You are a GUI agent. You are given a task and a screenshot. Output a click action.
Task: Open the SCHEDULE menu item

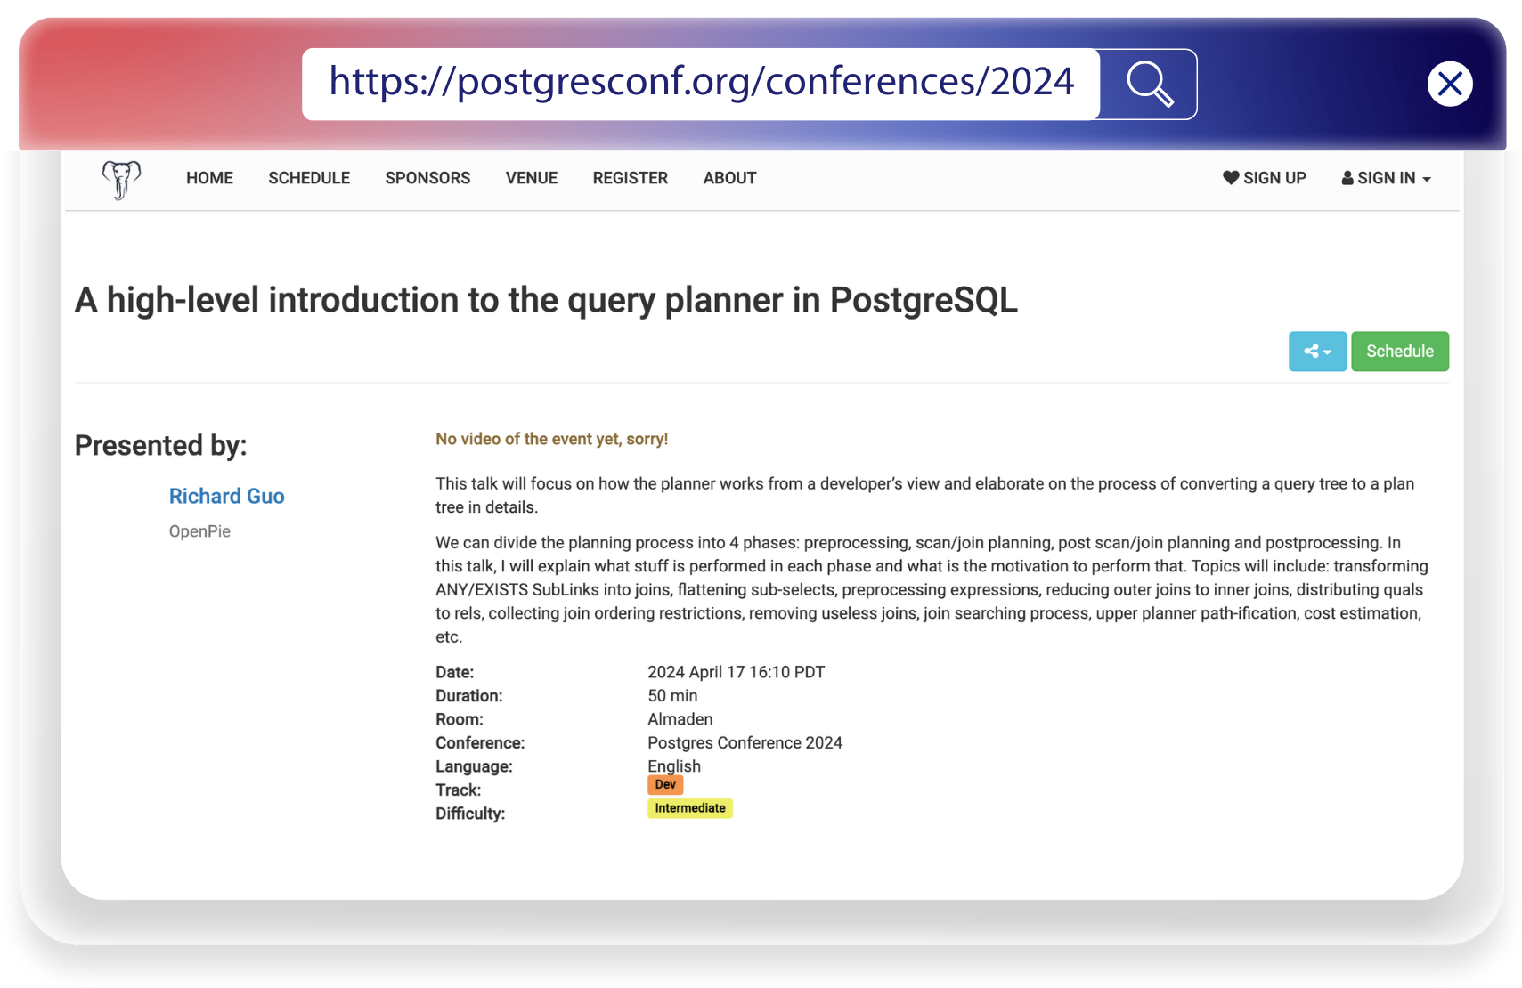(309, 178)
